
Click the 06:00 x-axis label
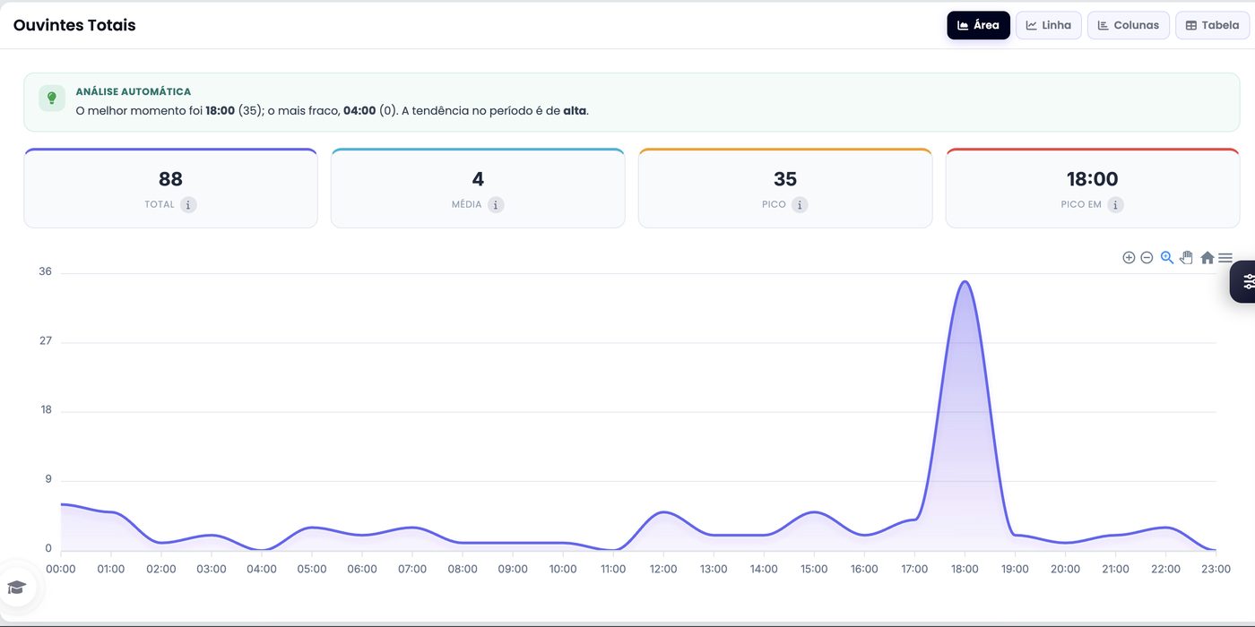(362, 569)
